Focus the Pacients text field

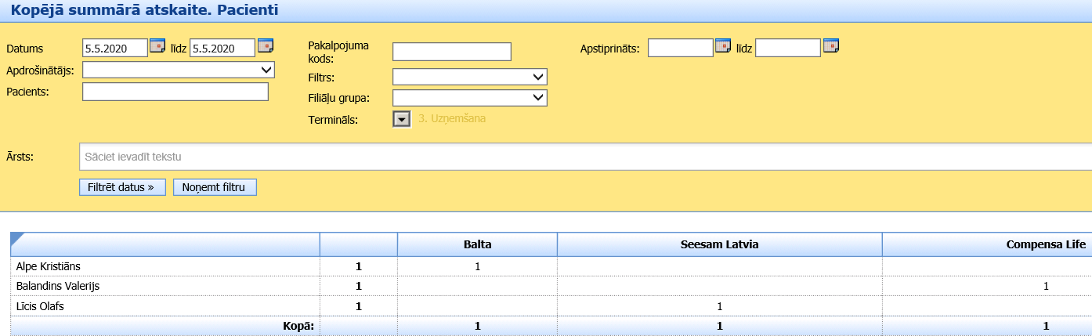[x=175, y=92]
